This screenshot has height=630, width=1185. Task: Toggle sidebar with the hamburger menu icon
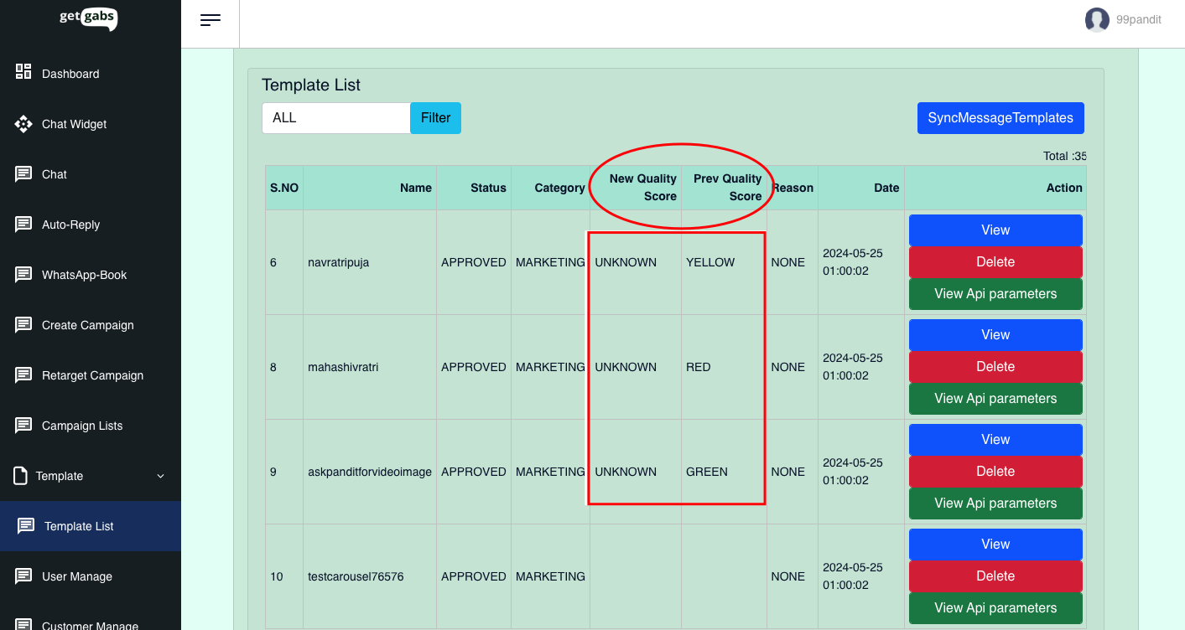[x=210, y=21]
